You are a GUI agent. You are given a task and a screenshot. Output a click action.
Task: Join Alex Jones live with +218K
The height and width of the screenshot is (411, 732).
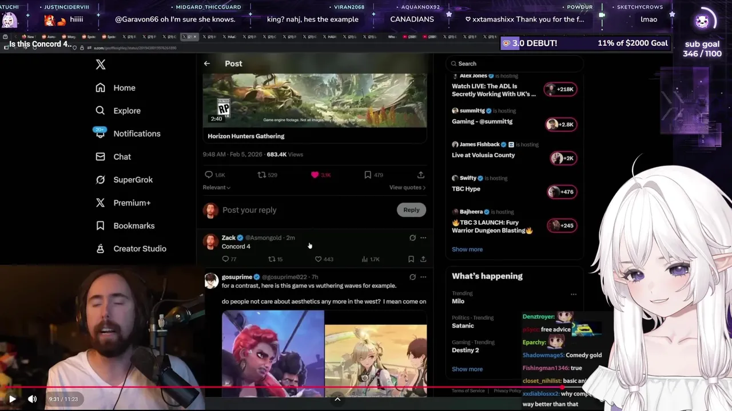560,89
